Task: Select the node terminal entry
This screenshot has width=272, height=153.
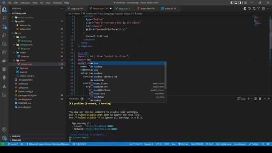Action: tap(241, 99)
